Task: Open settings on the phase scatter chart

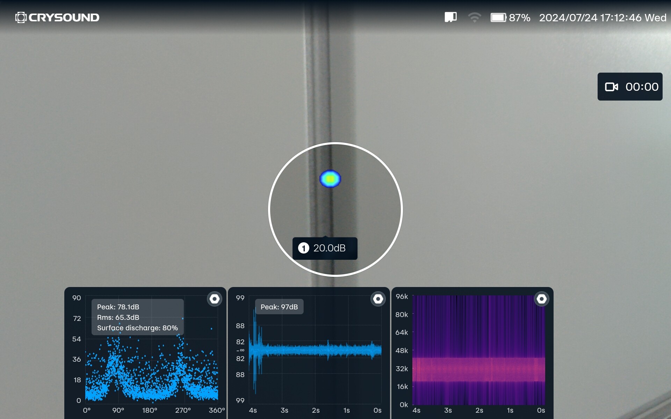Action: 214,299
